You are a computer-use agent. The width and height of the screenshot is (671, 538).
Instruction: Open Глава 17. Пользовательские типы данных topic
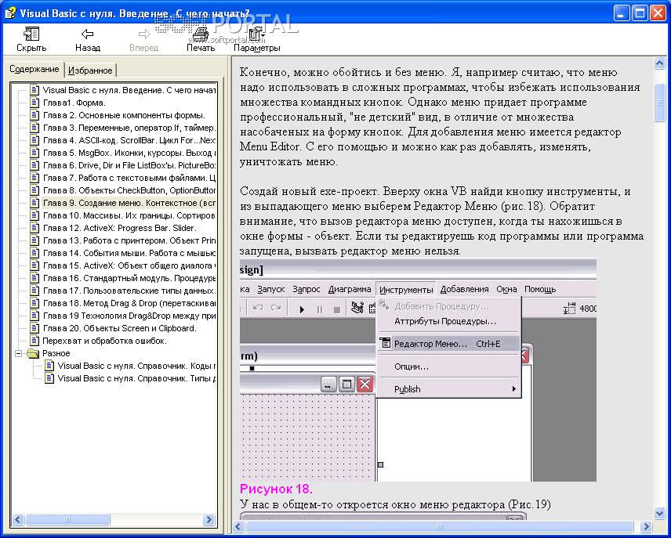[129, 291]
